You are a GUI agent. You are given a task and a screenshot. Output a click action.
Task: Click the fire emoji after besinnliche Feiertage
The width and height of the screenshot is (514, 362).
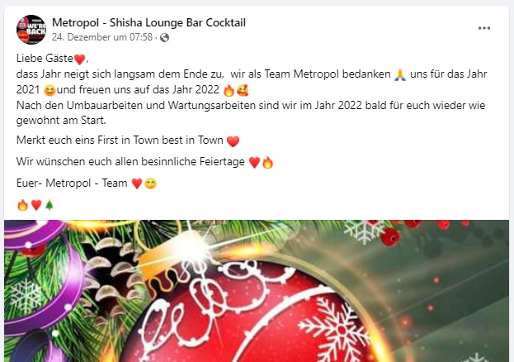click(x=267, y=162)
